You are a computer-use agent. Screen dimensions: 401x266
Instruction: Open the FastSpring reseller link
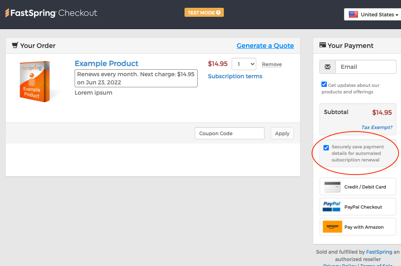click(x=379, y=252)
